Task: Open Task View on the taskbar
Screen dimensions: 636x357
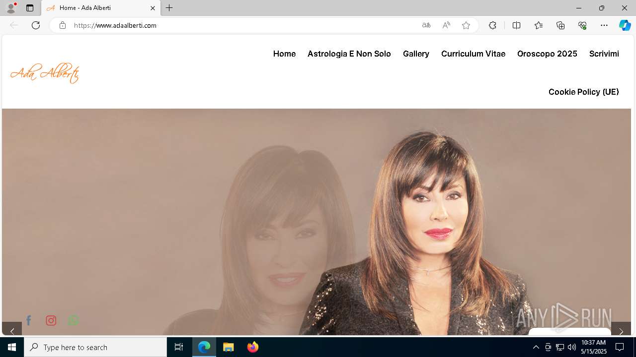Action: coord(179,347)
